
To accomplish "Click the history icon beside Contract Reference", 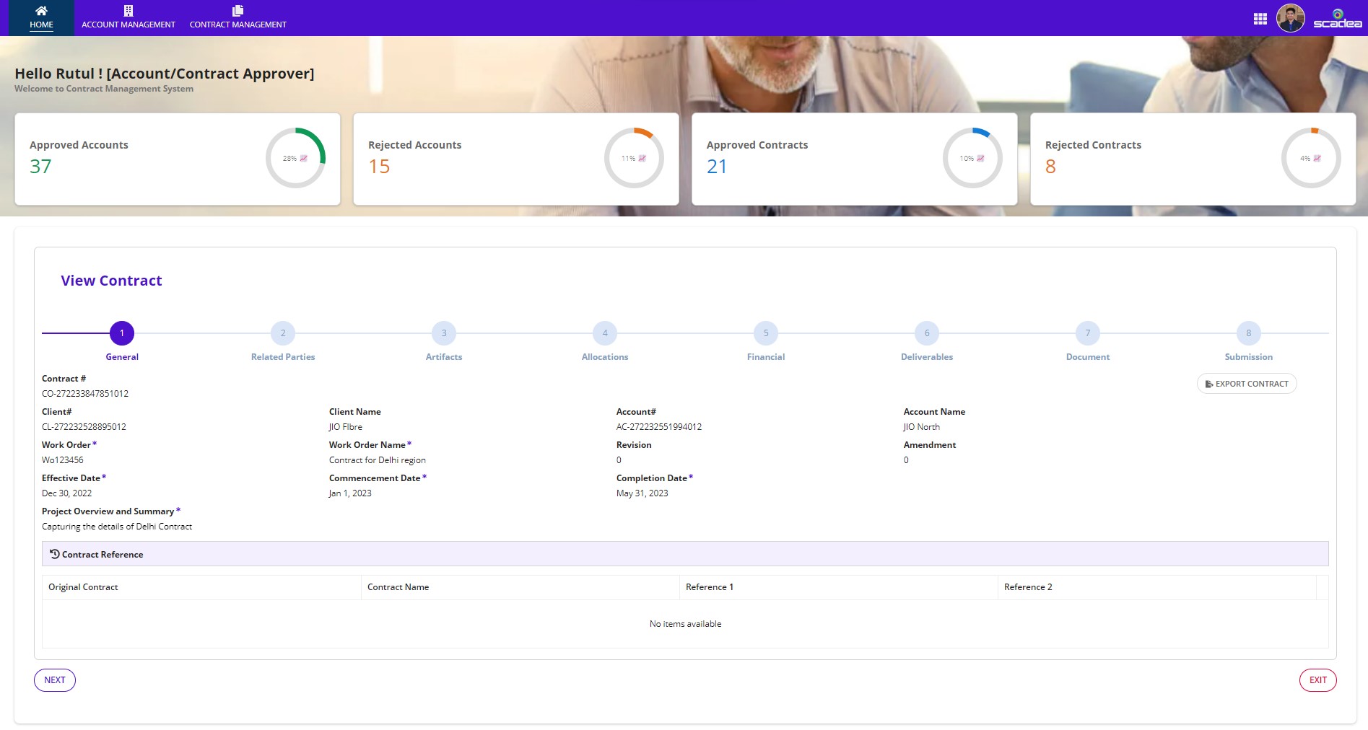I will point(53,554).
